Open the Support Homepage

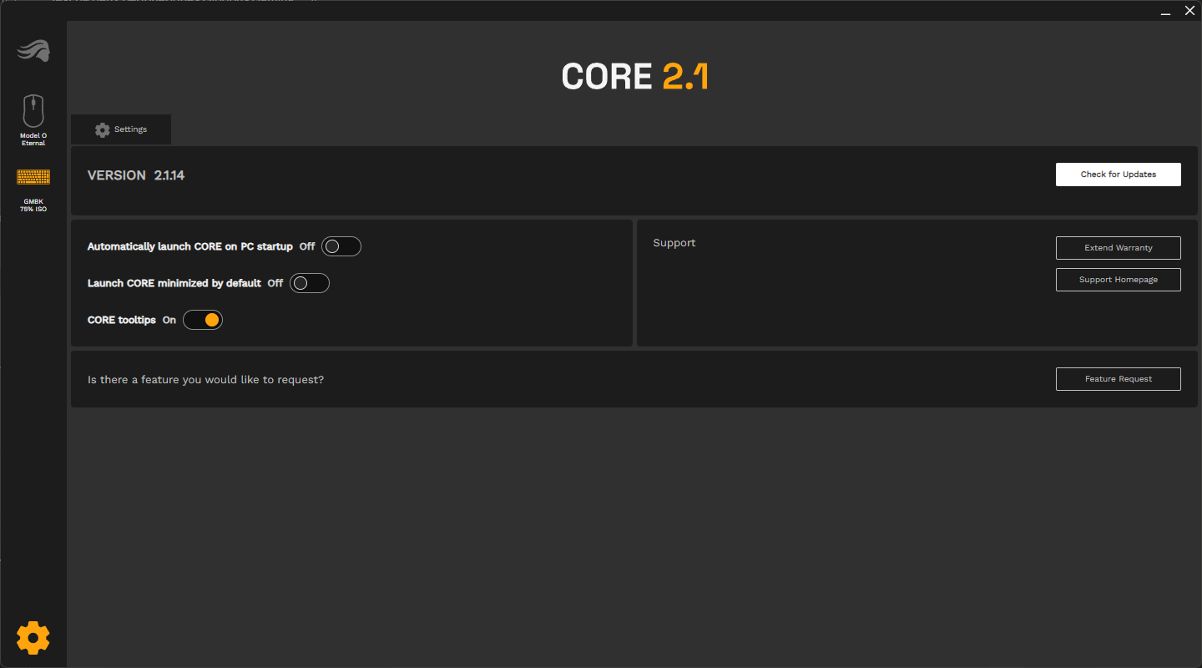tap(1119, 280)
